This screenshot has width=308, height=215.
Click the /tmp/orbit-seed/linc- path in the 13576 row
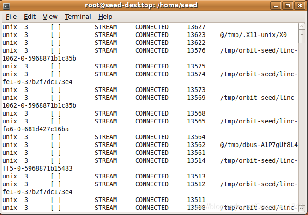tap(259, 50)
